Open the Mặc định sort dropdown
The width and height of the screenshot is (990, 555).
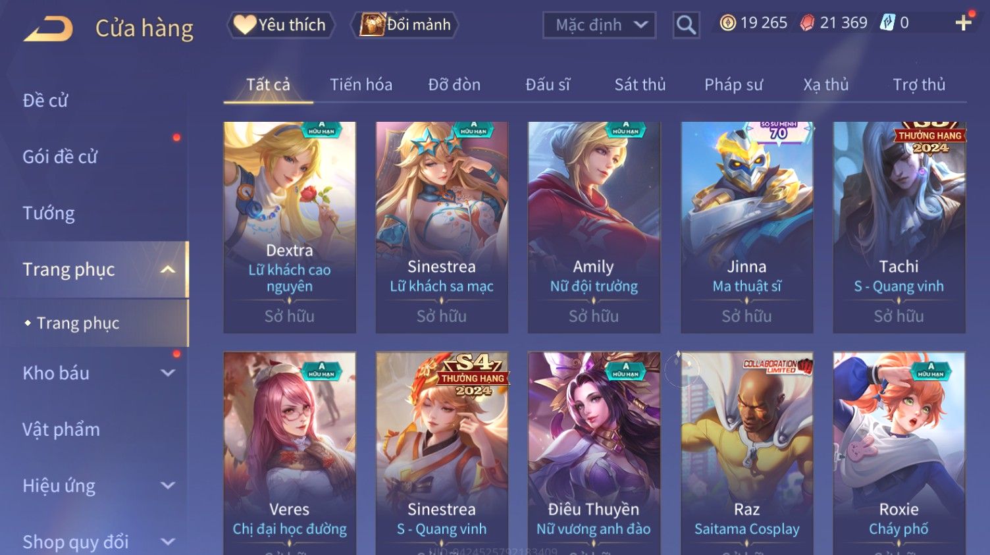coord(599,25)
